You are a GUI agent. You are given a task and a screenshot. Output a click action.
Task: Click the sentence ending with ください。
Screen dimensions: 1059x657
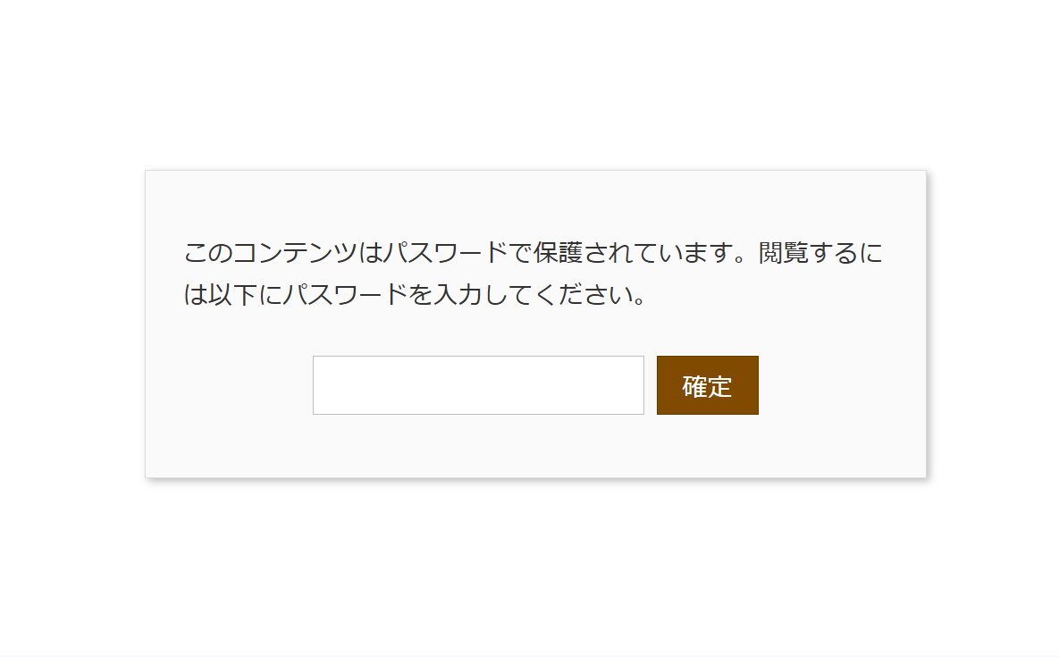coord(416,295)
